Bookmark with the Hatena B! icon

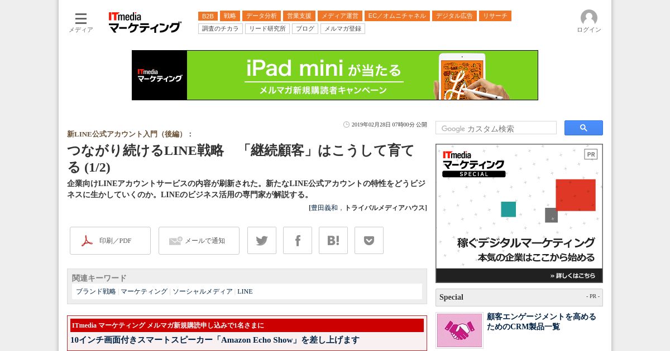click(333, 241)
